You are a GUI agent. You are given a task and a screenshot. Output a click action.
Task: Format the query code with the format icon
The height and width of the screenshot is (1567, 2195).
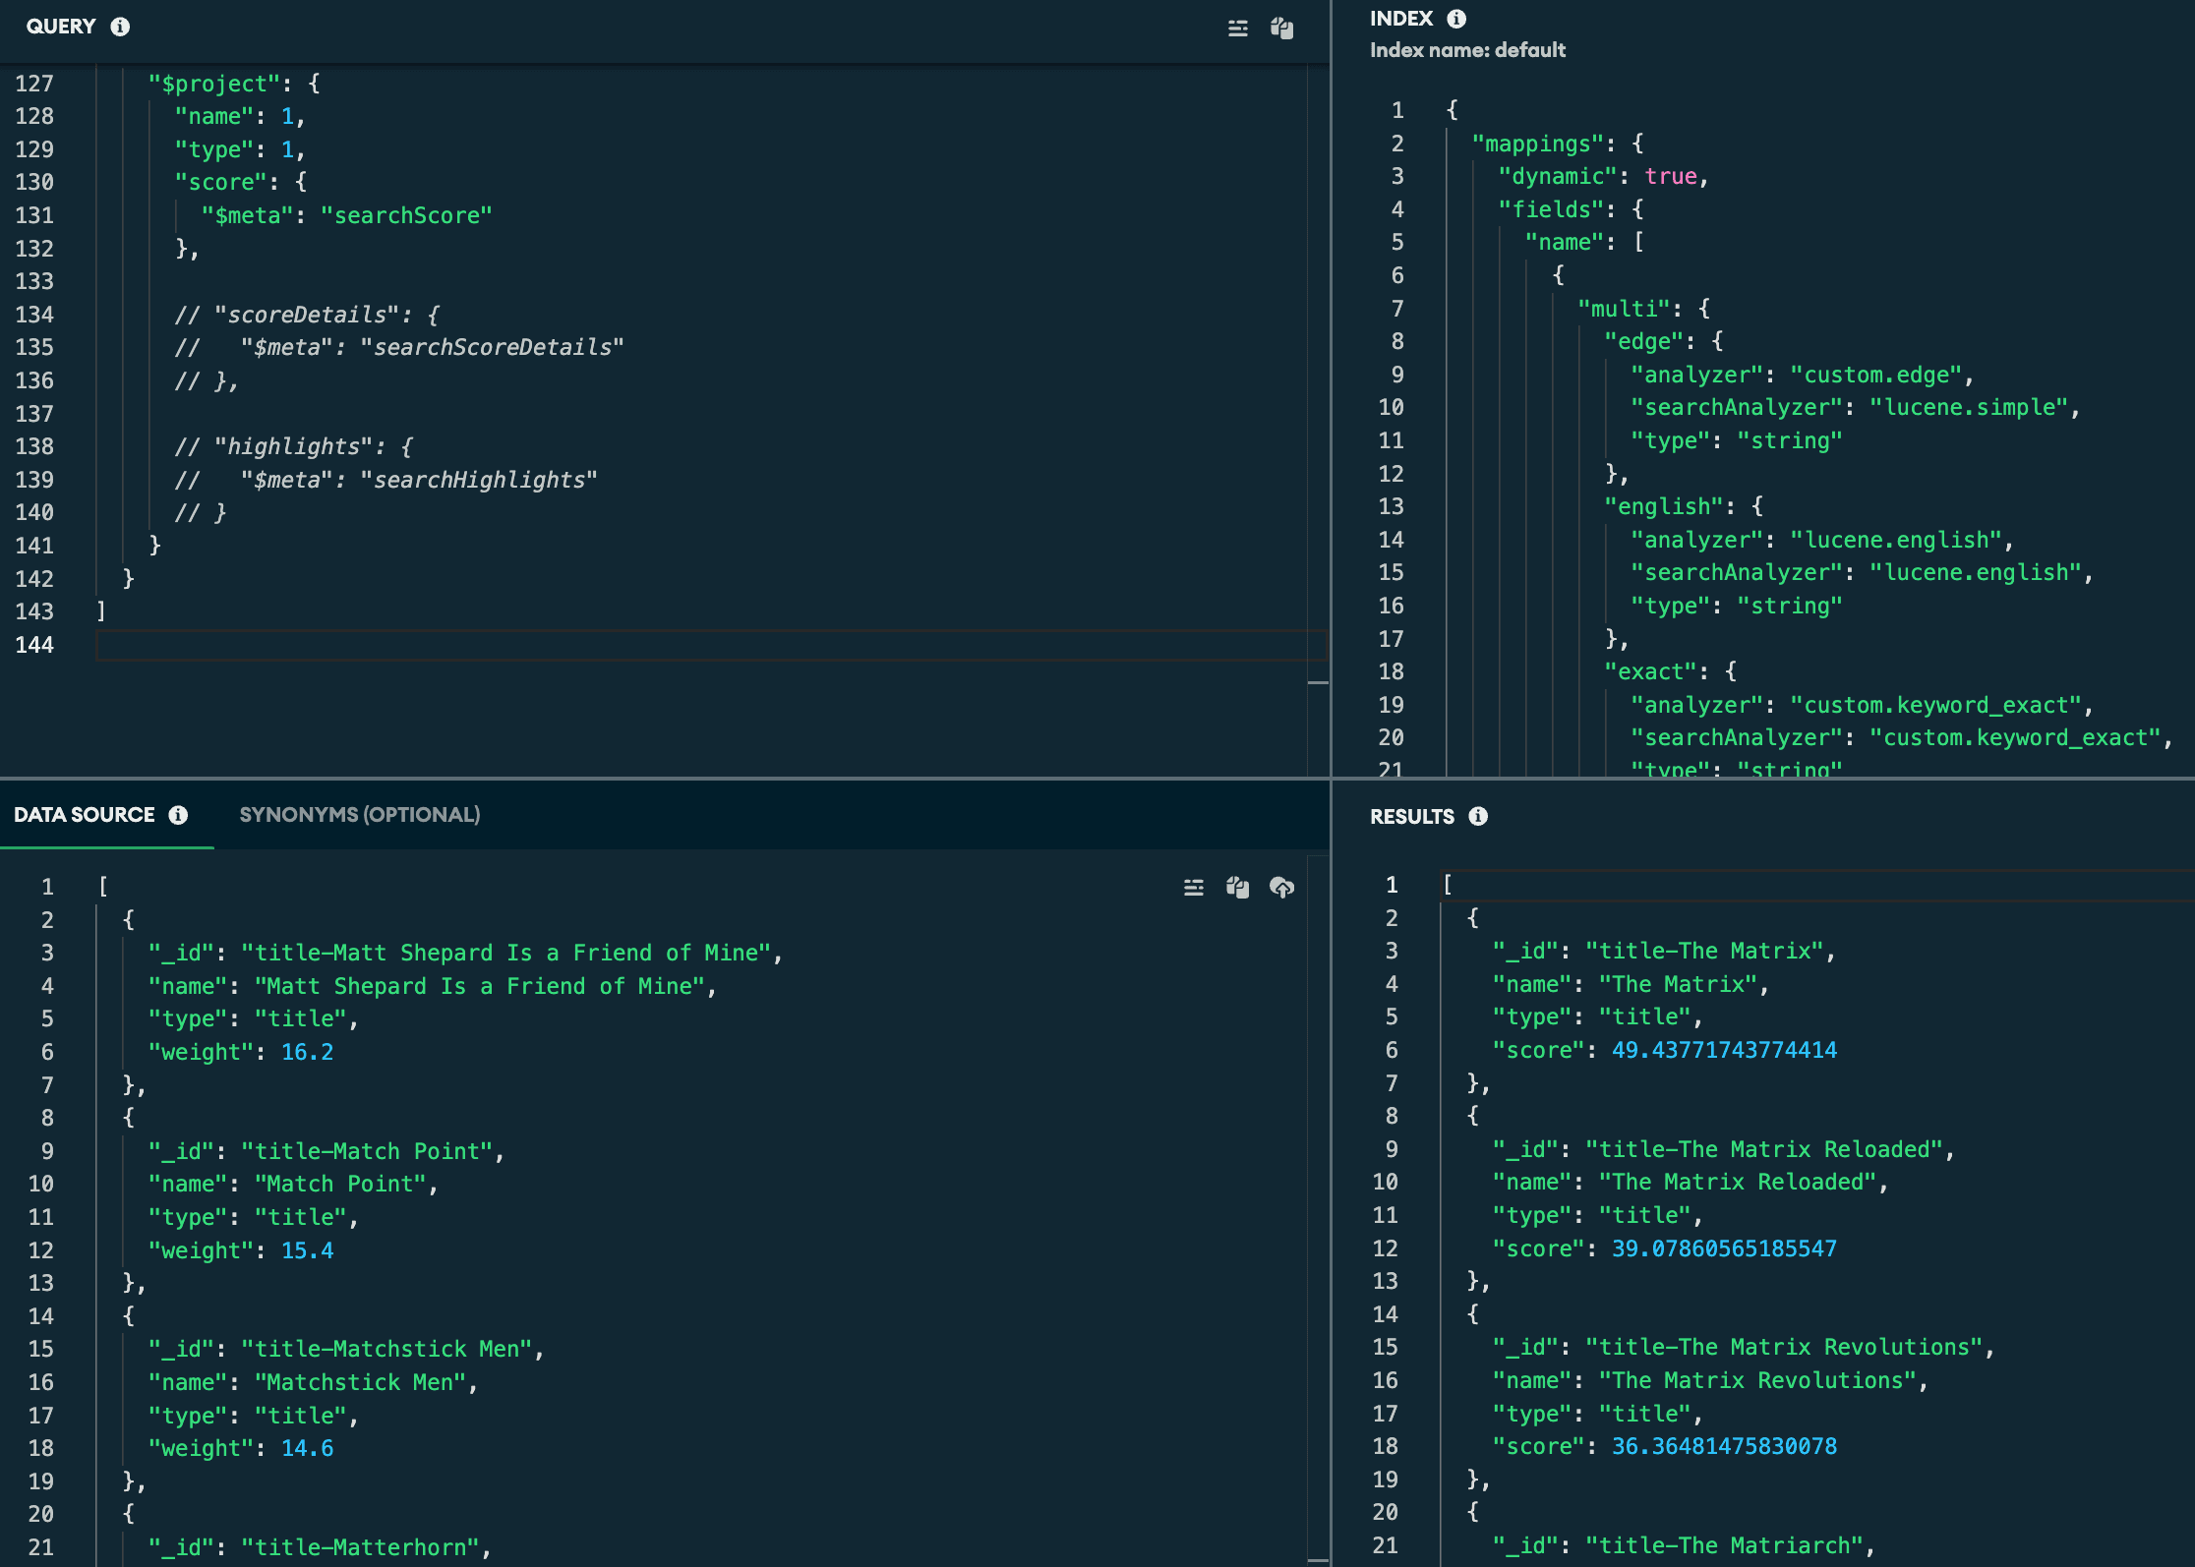click(x=1237, y=29)
